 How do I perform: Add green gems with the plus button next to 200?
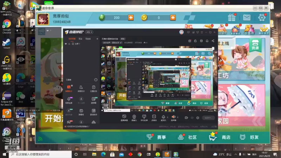coord(131,18)
